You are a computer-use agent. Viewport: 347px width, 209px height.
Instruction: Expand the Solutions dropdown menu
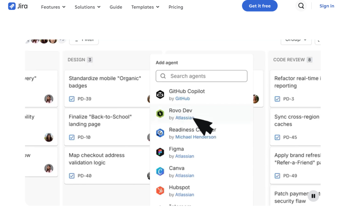(x=88, y=7)
